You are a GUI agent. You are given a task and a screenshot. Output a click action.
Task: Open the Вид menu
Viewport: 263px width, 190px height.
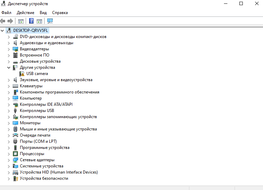(43, 13)
